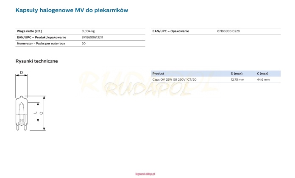Click the 0,004 kg weight value
Screen dimensions: 295x178
tap(88, 31)
